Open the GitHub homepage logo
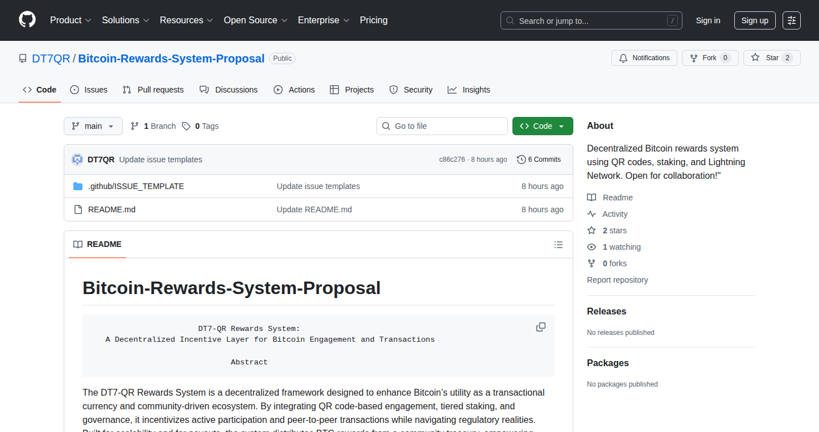The height and width of the screenshot is (432, 819). 27,20
